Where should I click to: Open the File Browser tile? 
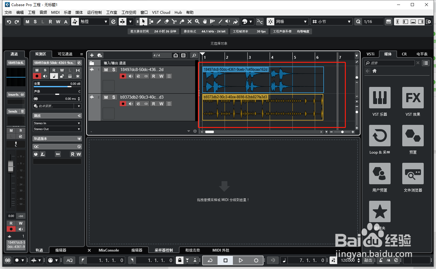click(413, 174)
